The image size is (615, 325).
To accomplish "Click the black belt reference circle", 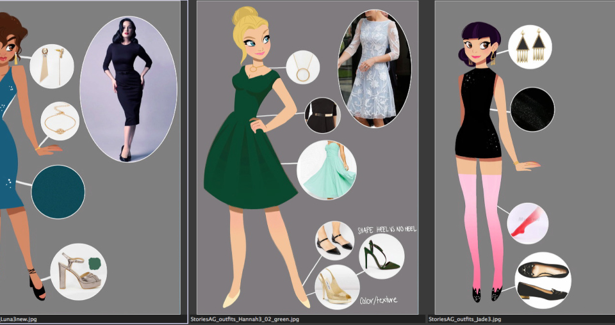I will click(x=322, y=115).
